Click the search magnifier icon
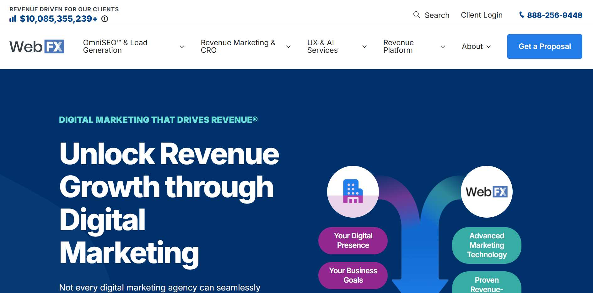Viewport: 593px width, 293px height. (x=417, y=15)
